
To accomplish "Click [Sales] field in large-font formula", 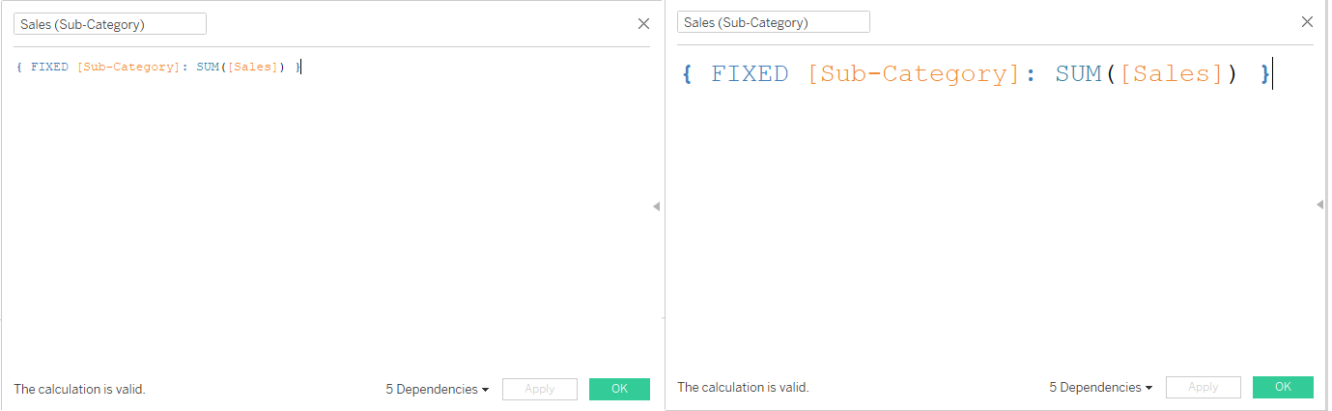I will click(1172, 74).
